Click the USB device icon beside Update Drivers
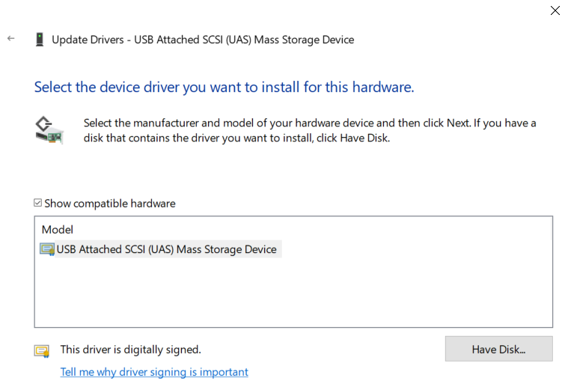 coord(40,40)
